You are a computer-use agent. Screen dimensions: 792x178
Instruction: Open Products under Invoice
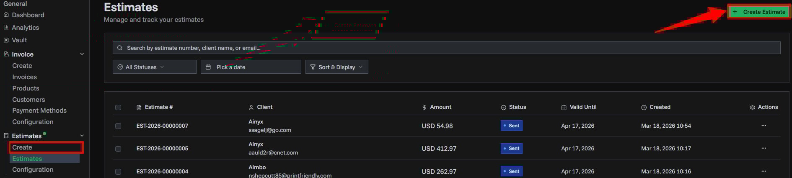click(26, 88)
